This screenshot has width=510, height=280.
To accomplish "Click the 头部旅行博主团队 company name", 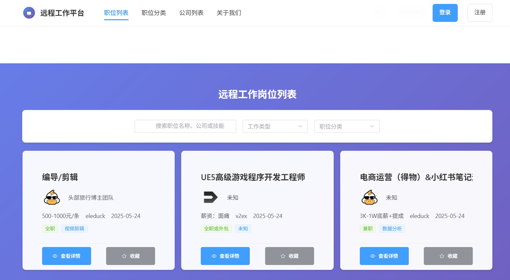I will pos(91,197).
